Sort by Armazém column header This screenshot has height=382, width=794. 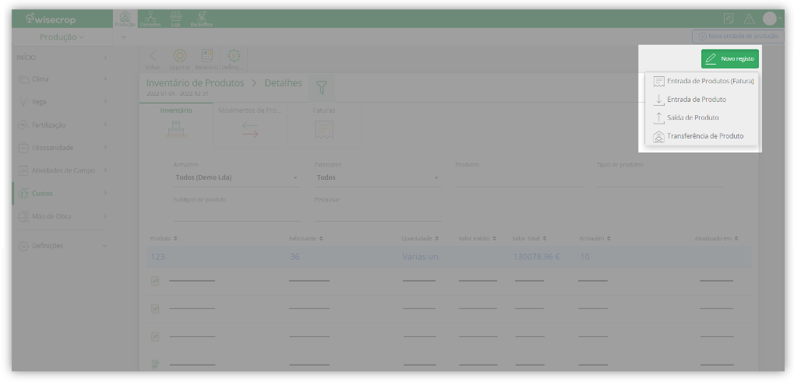click(x=595, y=238)
